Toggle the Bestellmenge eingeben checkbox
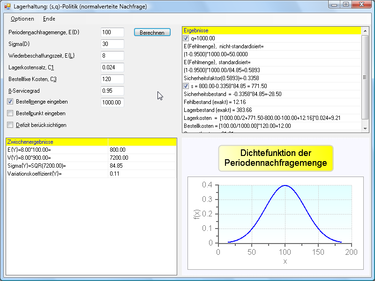Image resolution: width=375 pixels, height=281 pixels. [10, 102]
